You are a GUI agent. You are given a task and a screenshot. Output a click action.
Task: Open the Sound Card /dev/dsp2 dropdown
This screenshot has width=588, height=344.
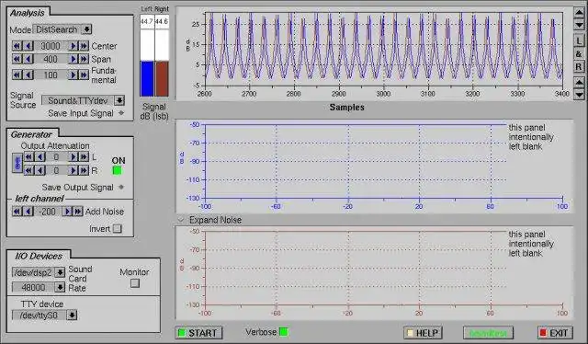click(60, 272)
